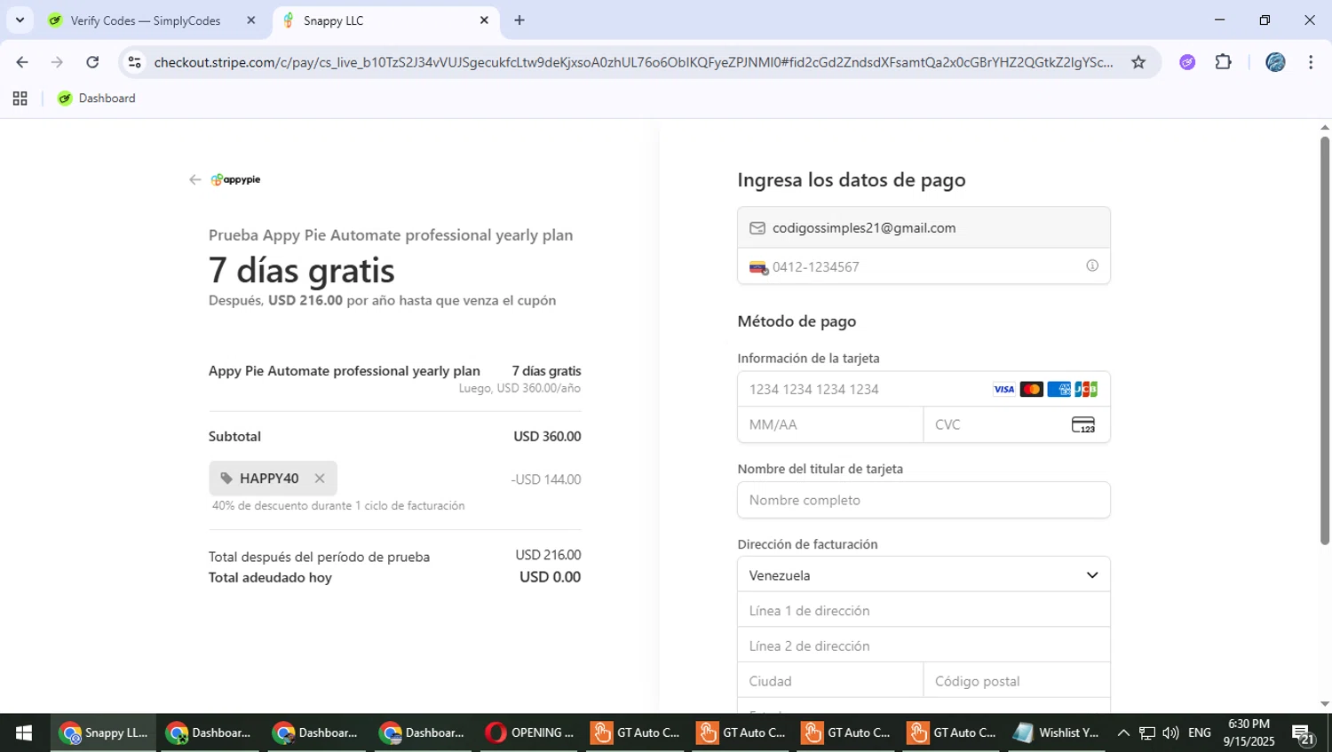Focus the Nombre completo field
This screenshot has width=1332, height=752.
924,500
